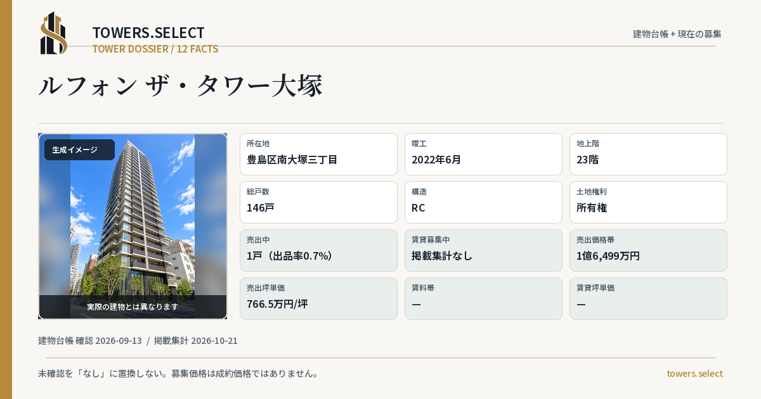Select the 地上階 23階 card
Image resolution: width=761 pixels, height=399 pixels.
(x=648, y=154)
